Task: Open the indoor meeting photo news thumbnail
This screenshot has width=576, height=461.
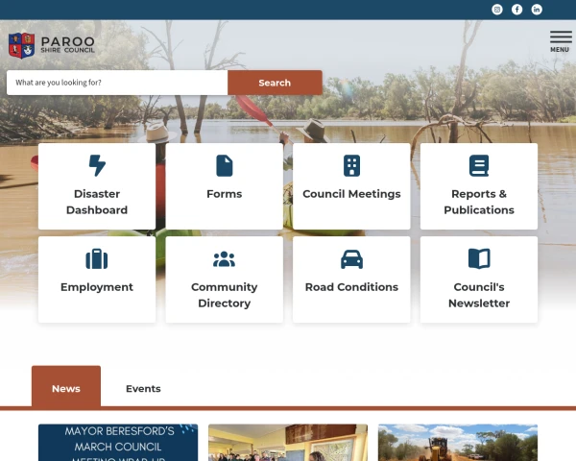Action: 288,442
